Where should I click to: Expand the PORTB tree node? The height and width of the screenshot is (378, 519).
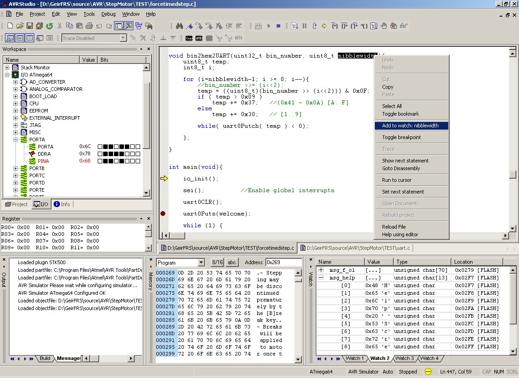click(x=15, y=168)
